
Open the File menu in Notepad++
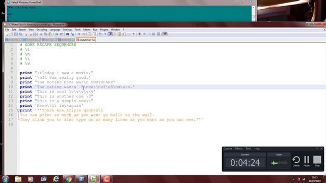pyautogui.click(x=7, y=29)
